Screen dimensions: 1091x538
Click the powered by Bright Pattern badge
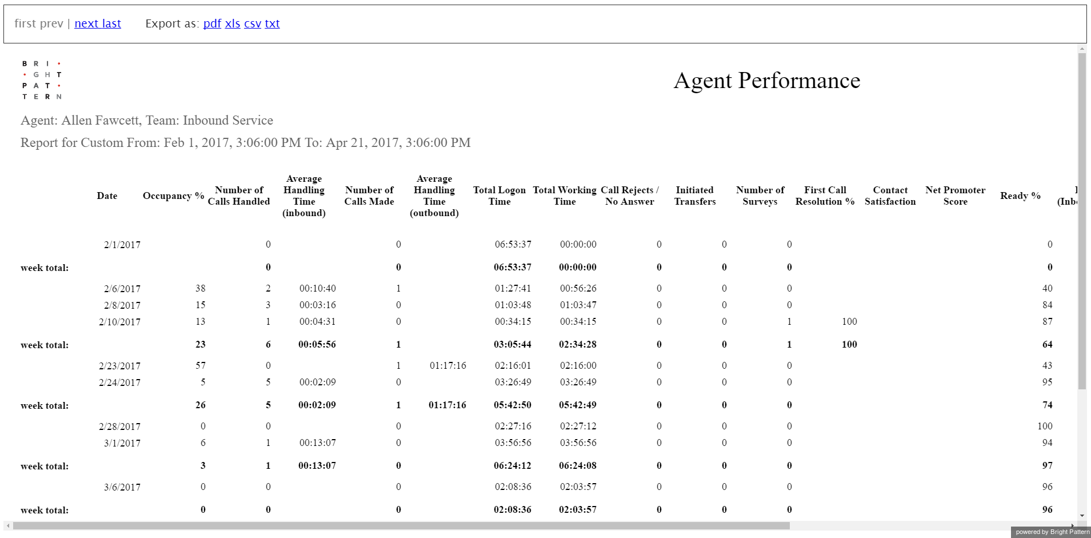click(1051, 532)
